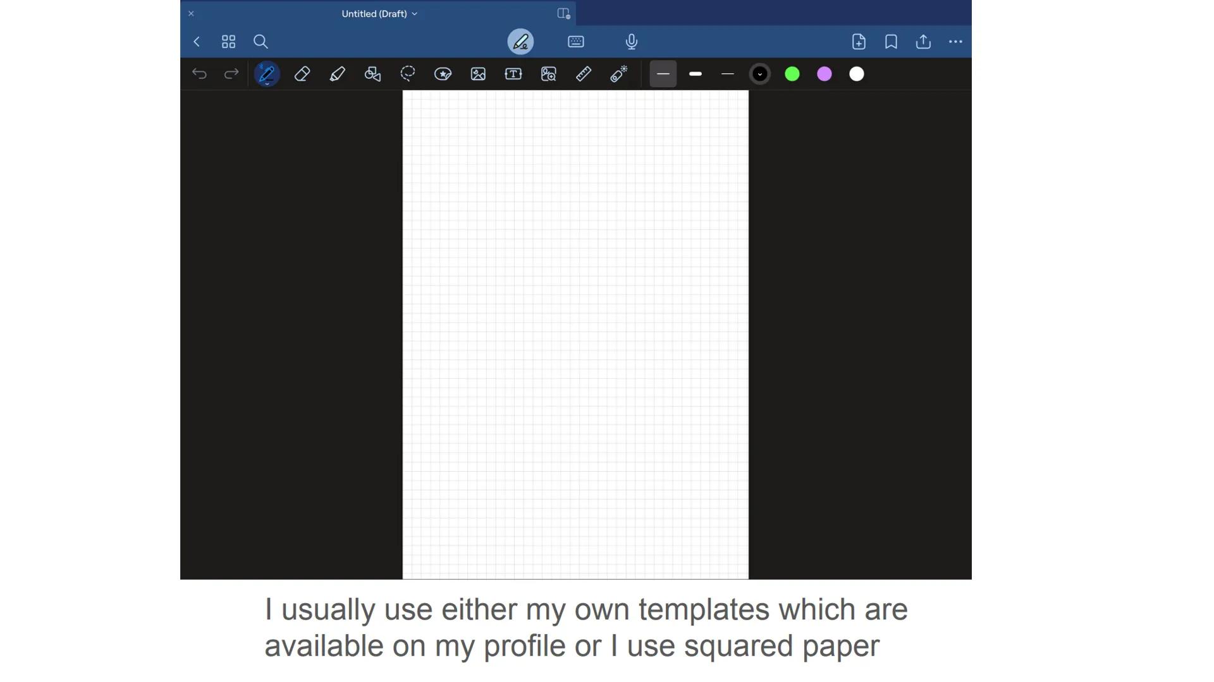Screen dimensions: 1214x682
Task: Toggle the on-screen keyboard input
Action: point(575,42)
